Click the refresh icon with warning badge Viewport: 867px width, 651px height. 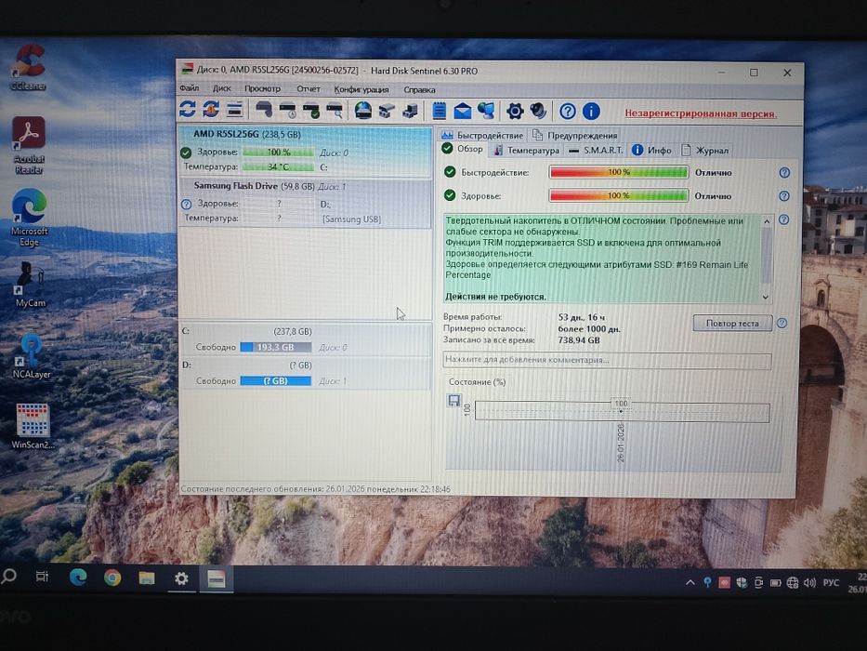point(211,109)
